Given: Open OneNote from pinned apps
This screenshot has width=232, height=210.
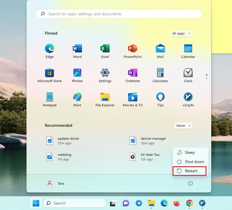Looking at the screenshot, I should pyautogui.click(x=133, y=75).
